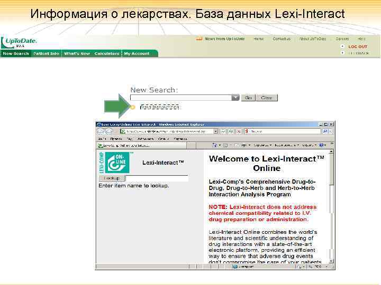Open the Calculators tab

tap(107, 53)
